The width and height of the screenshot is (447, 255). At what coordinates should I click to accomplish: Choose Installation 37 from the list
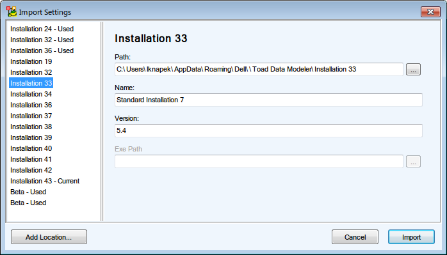pos(31,116)
